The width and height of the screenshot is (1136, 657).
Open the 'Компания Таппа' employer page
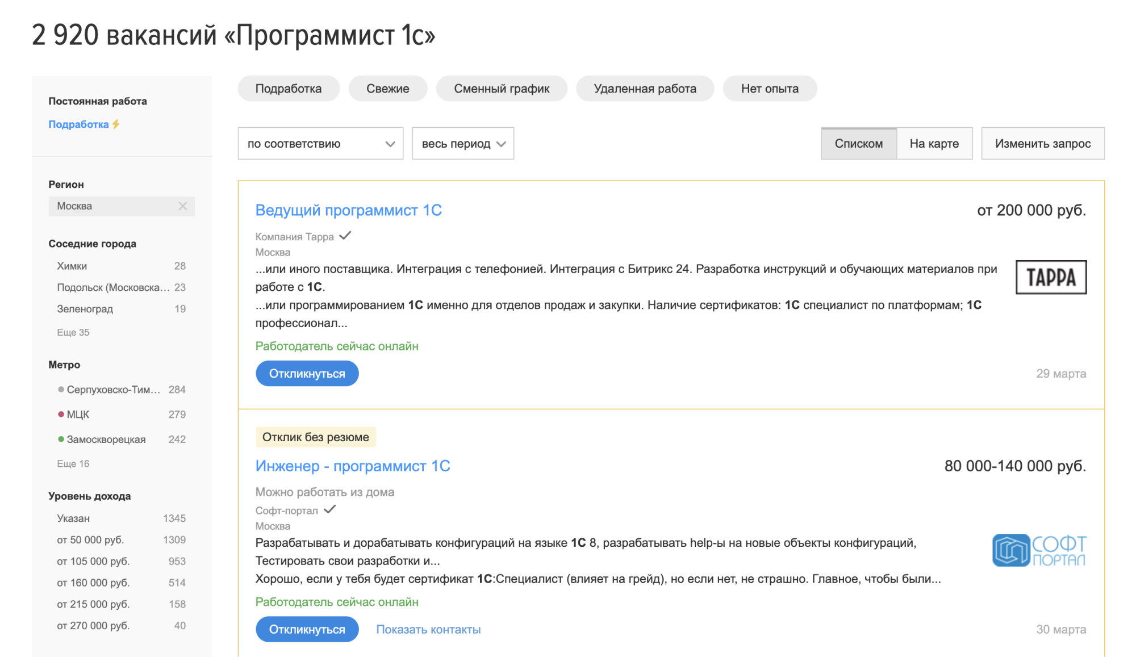coord(294,236)
